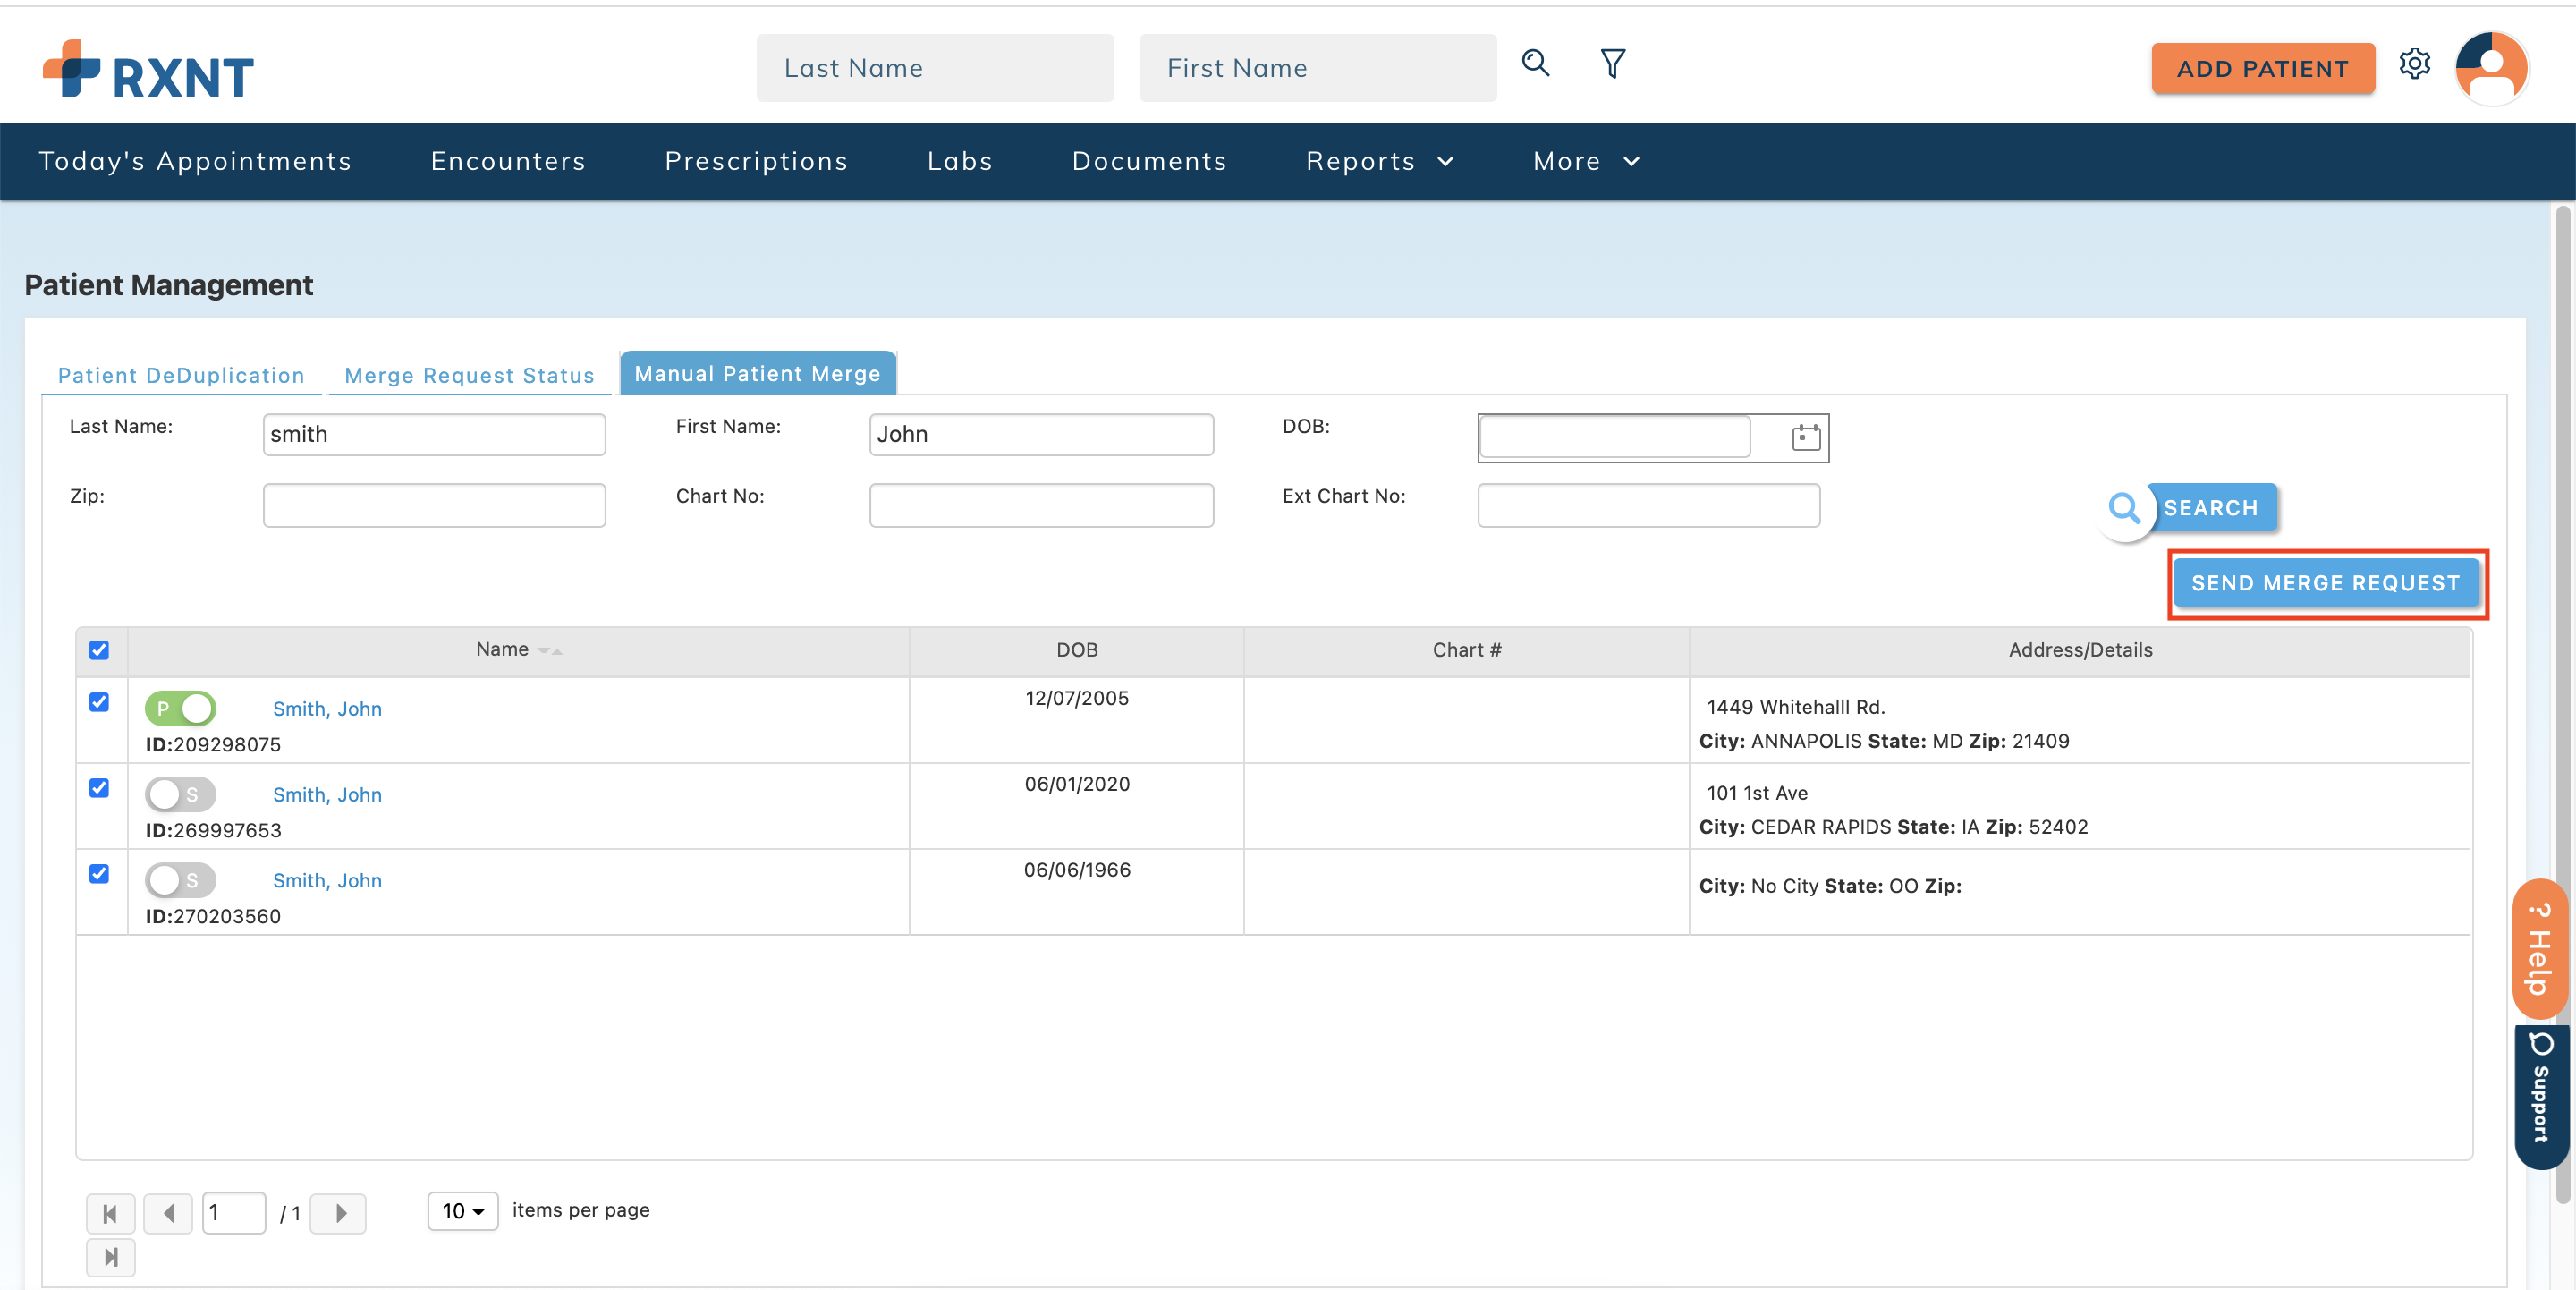Focus the header First Name search box
Screen dimensions: 2576x1290
click(1317, 68)
